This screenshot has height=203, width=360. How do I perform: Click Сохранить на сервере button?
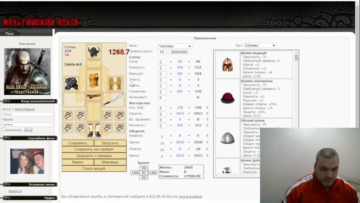pyautogui.click(x=94, y=149)
